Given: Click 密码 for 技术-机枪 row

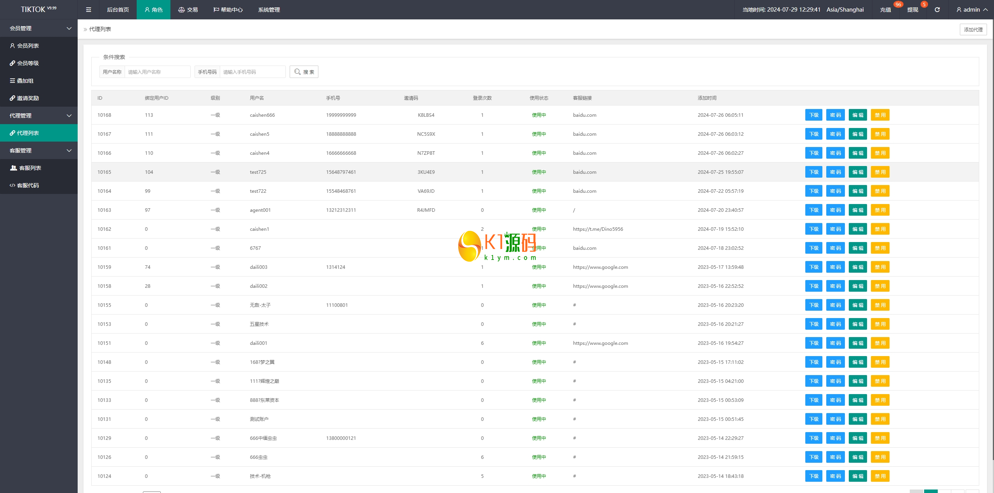Looking at the screenshot, I should click(x=836, y=476).
